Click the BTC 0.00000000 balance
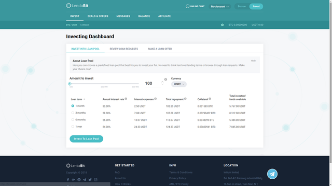332x186 pixels. click(238, 25)
